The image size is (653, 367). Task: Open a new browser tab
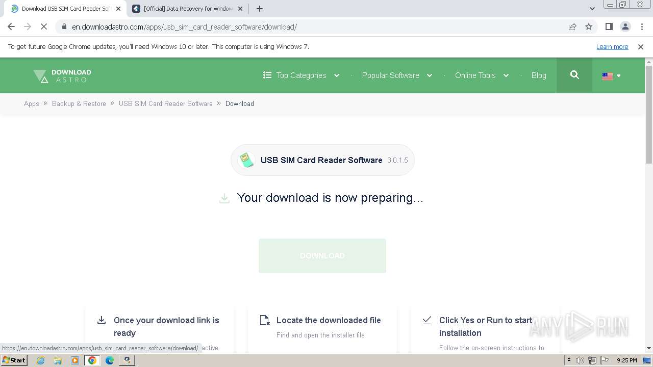coord(260,9)
